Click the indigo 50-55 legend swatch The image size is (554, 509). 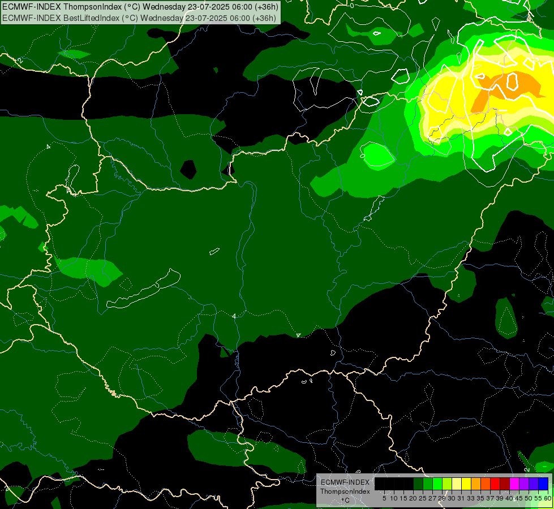(x=534, y=484)
